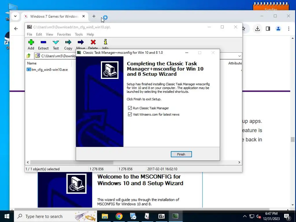Click the muted volume tray icon

[x=258, y=216]
